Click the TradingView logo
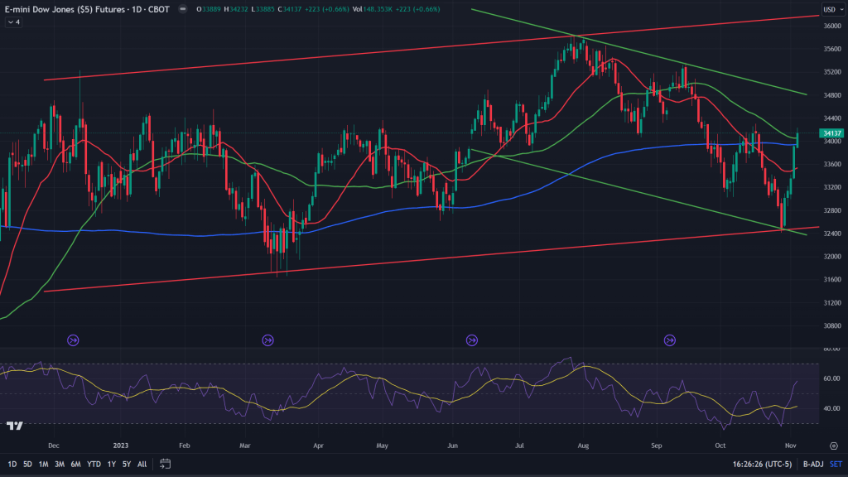848x477 pixels. click(x=14, y=426)
